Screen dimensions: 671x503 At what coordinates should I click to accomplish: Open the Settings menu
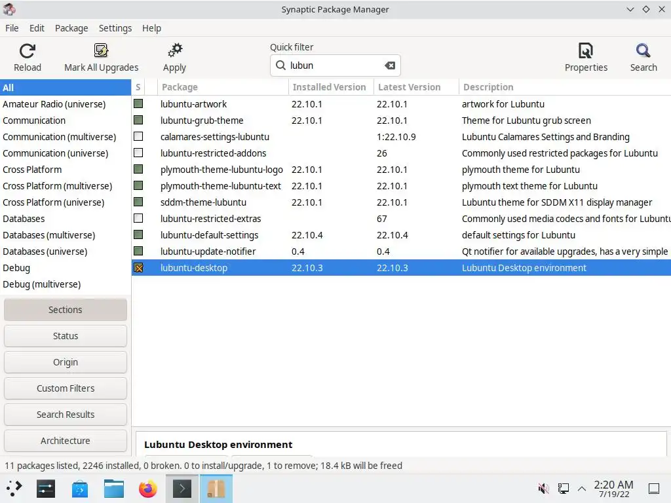(x=115, y=28)
